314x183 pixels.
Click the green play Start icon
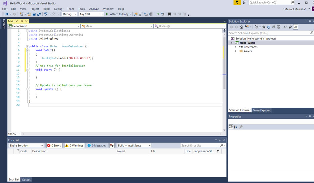tap(107, 14)
